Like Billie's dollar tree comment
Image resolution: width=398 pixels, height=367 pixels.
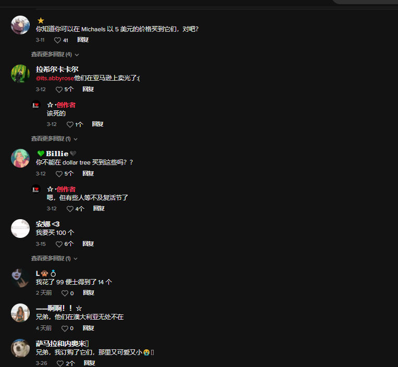(59, 174)
